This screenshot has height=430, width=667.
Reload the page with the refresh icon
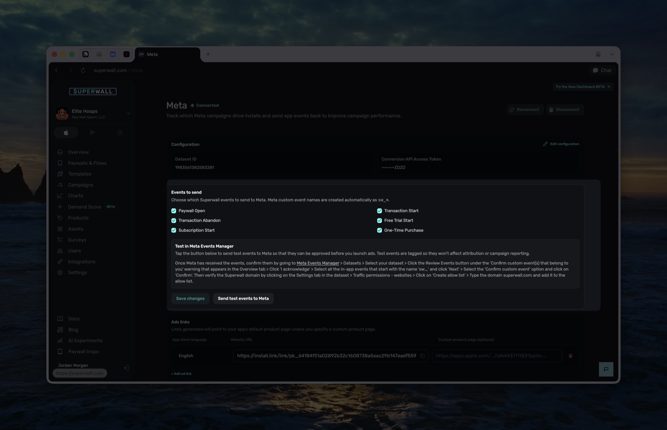click(x=83, y=70)
